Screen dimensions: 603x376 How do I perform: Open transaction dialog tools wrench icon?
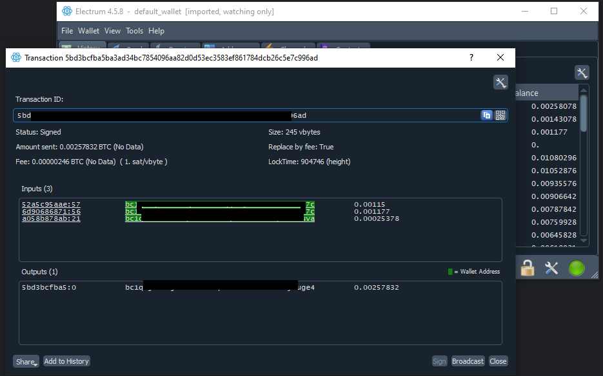[500, 82]
